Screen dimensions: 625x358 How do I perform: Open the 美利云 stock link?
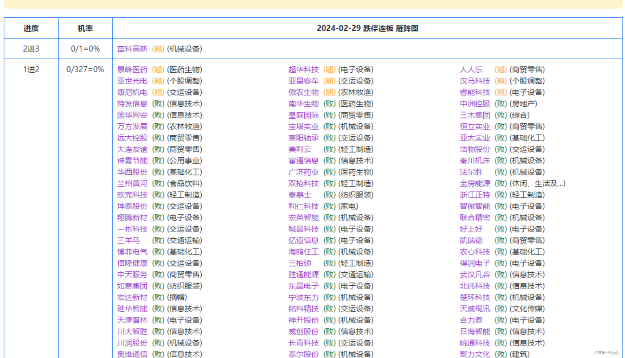tap(300, 149)
